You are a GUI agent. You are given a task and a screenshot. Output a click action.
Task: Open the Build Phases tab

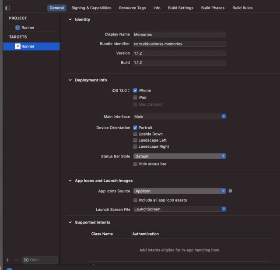(213, 8)
